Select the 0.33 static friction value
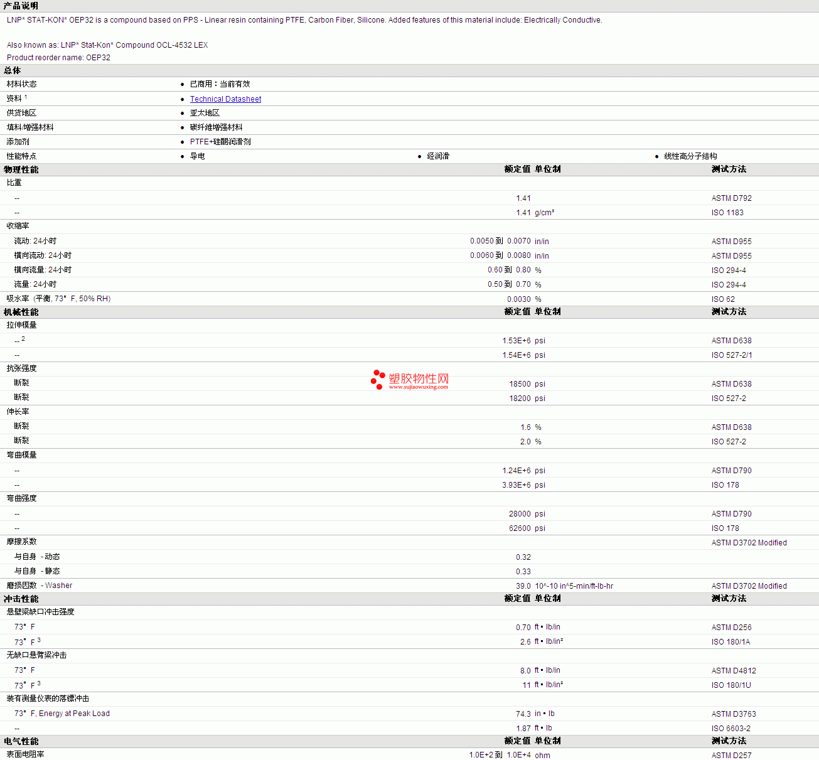This screenshot has height=760, width=819. (523, 572)
